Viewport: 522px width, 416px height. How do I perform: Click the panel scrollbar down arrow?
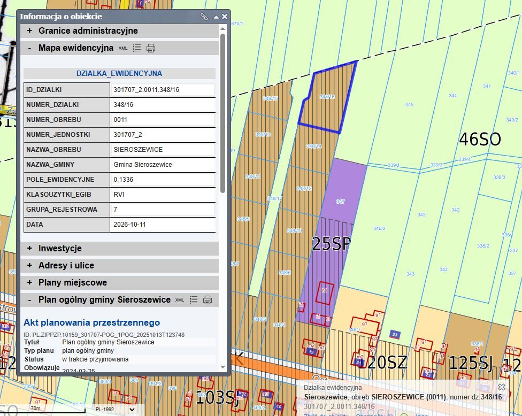[222, 367]
